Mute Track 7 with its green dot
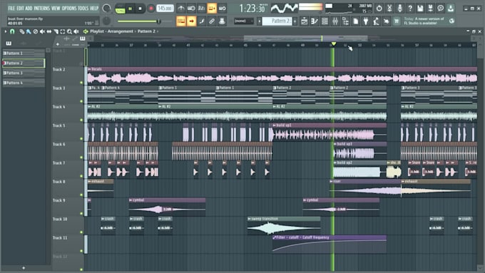The width and height of the screenshot is (485, 273). (x=81, y=176)
